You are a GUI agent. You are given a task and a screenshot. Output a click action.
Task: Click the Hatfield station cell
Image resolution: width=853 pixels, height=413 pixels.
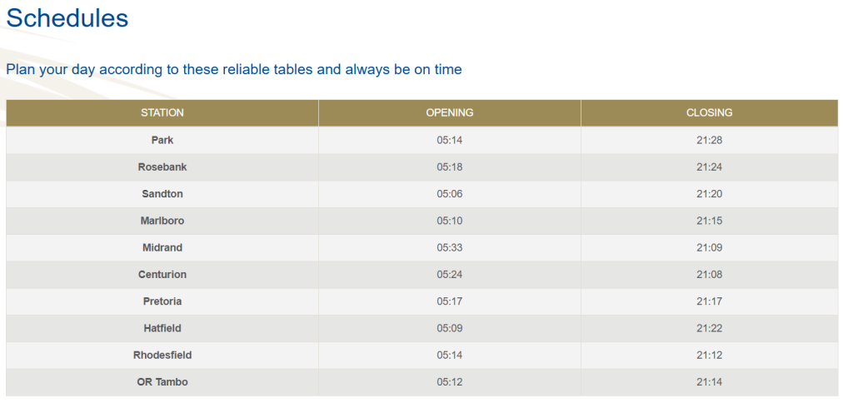tap(162, 328)
